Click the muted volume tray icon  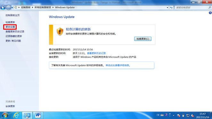click(x=192, y=115)
